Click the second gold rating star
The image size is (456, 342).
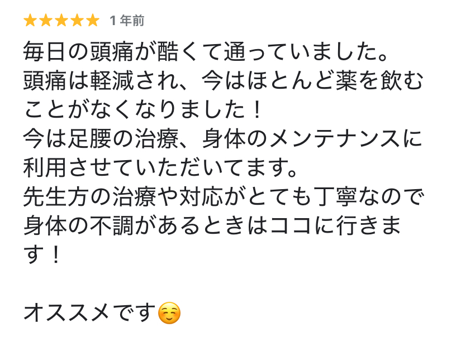(x=45, y=21)
